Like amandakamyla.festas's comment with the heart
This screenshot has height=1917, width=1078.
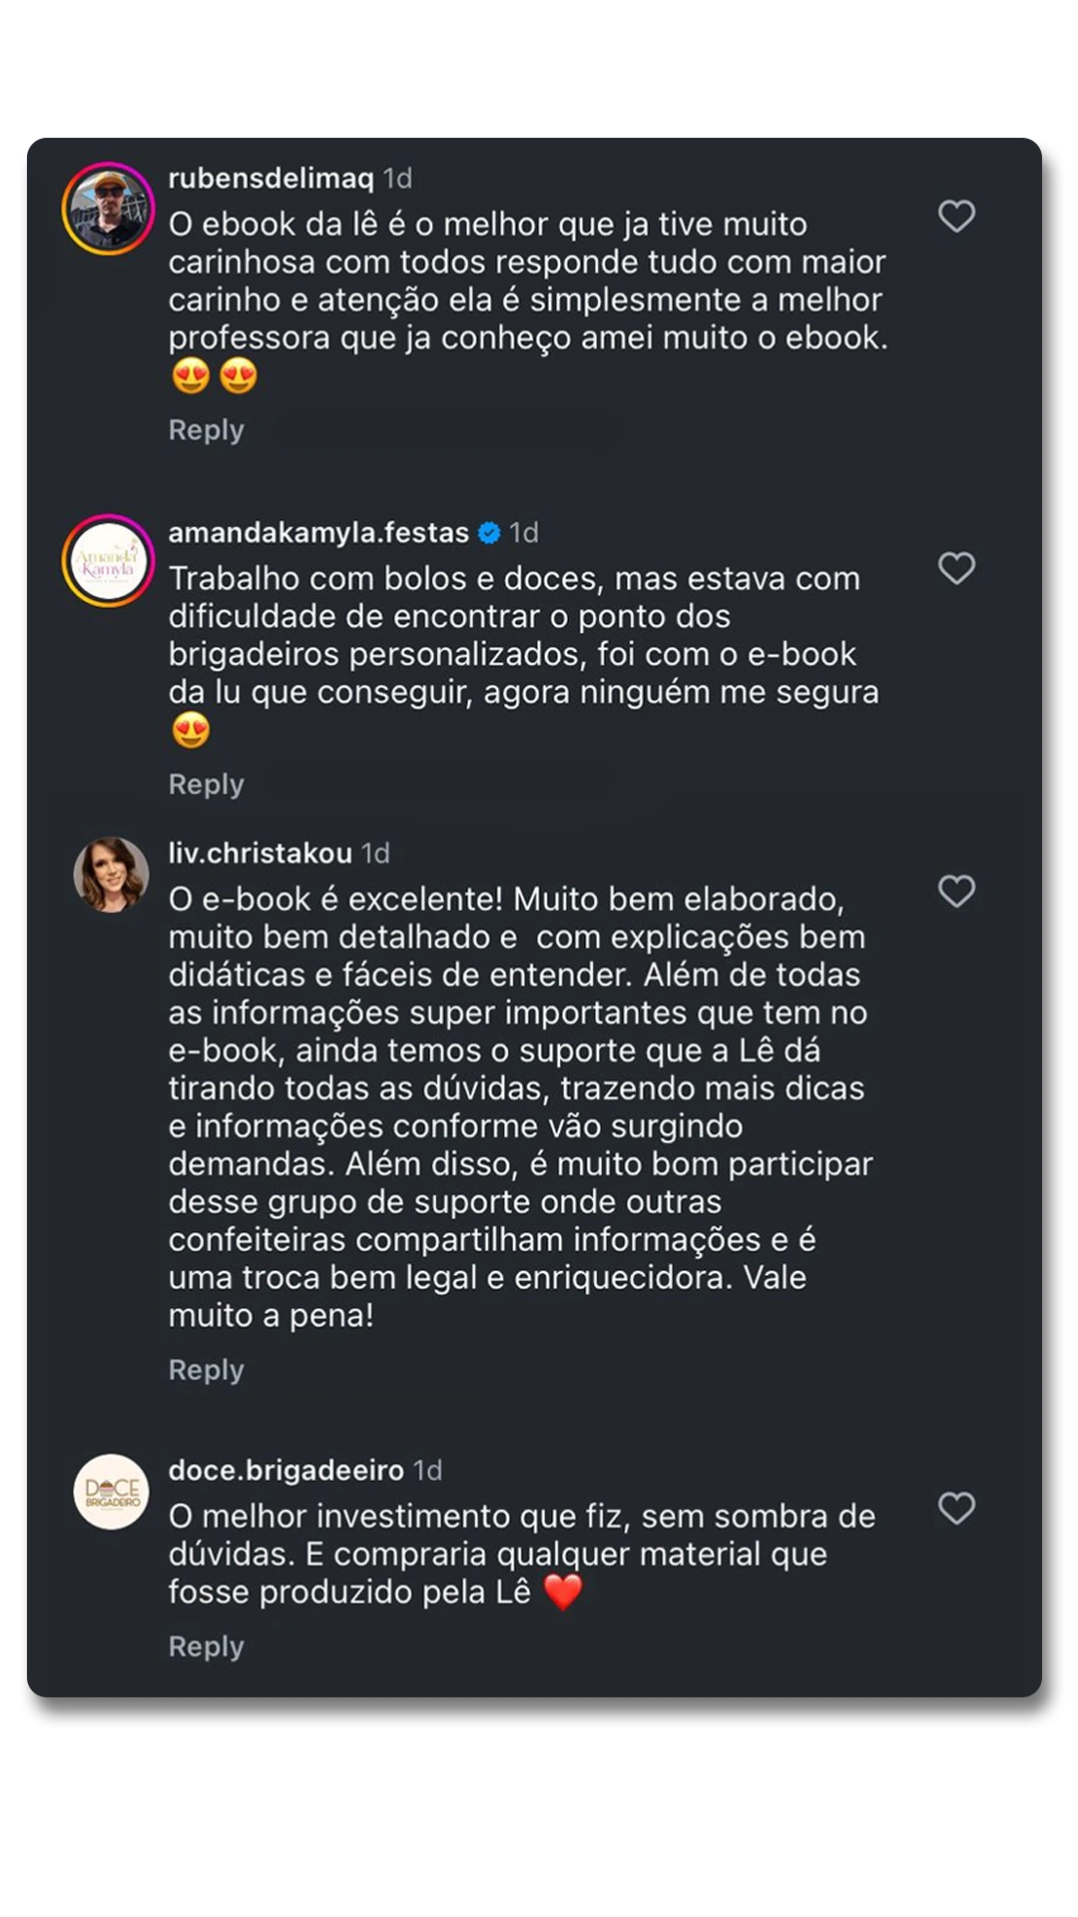(956, 568)
